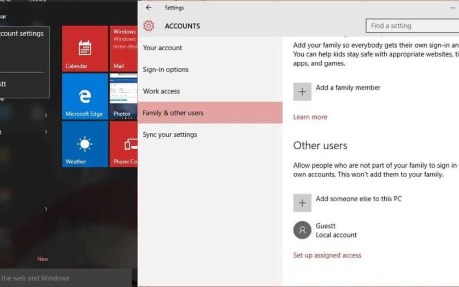459x287 pixels.
Task: Open the Calendar tile in Start menu
Action: pyautogui.click(x=85, y=49)
